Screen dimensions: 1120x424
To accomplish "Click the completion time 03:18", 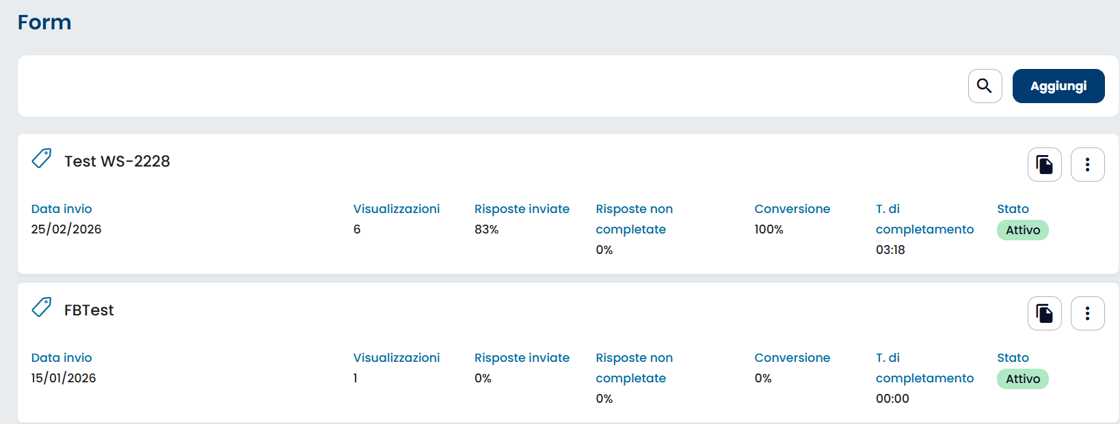I will click(890, 250).
